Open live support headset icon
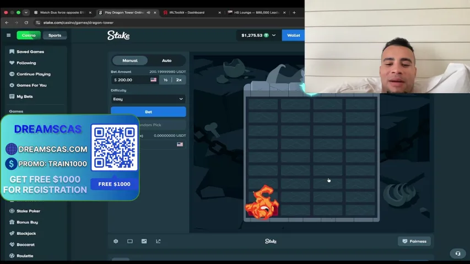The height and width of the screenshot is (264, 470). (458, 254)
